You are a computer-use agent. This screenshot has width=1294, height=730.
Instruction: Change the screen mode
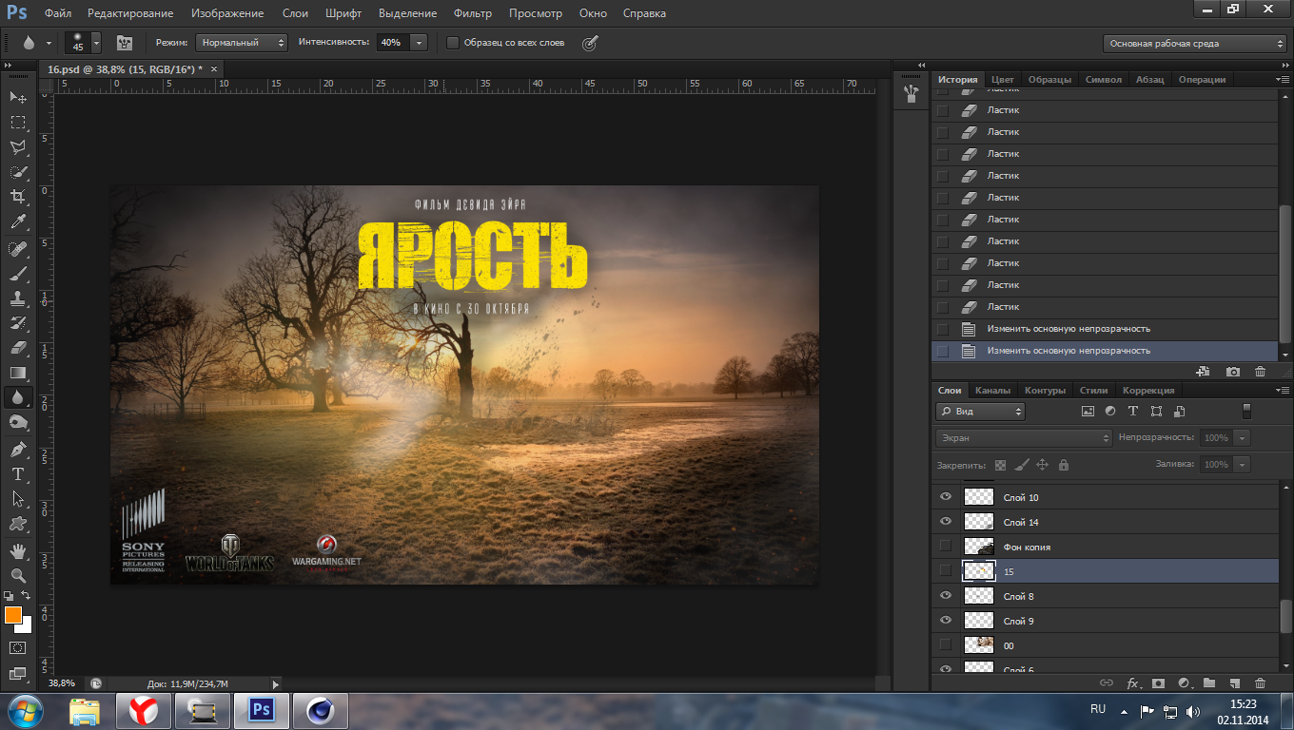18,673
